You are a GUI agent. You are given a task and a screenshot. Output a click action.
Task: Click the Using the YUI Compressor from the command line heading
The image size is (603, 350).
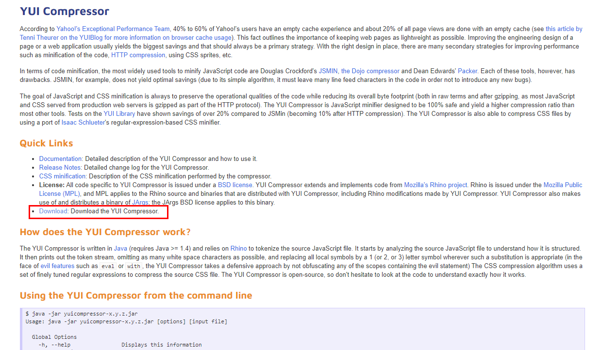tap(136, 296)
